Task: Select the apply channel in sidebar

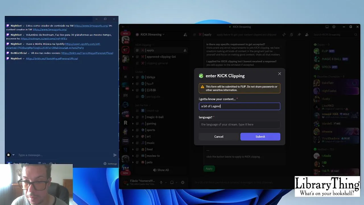Action: (x=160, y=50)
